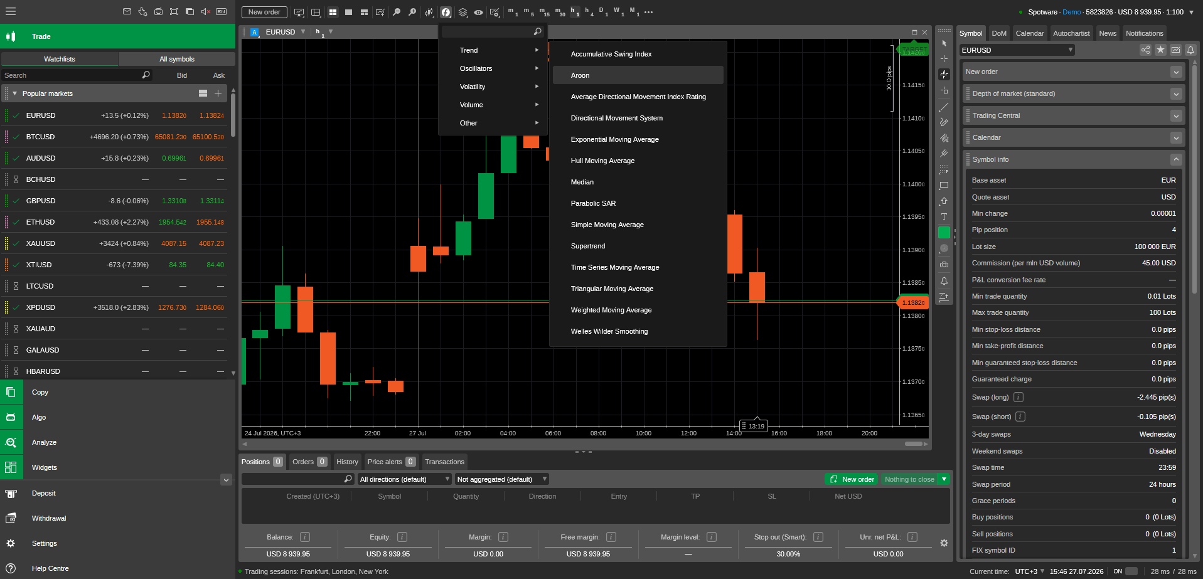Screen dimensions: 1203x579
Task: Toggle XTIUSD watchlist checkmark
Action: click(x=16, y=265)
